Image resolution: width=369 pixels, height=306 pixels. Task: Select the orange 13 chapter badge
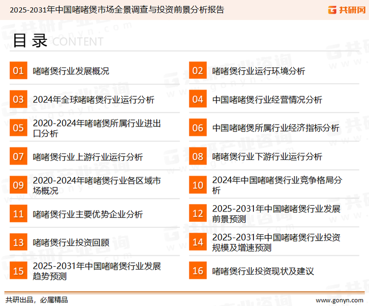pos(18,242)
